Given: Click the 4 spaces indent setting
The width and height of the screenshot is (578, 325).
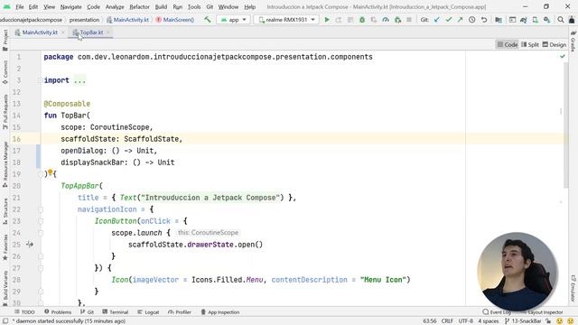Looking at the screenshot, I should click(x=489, y=321).
